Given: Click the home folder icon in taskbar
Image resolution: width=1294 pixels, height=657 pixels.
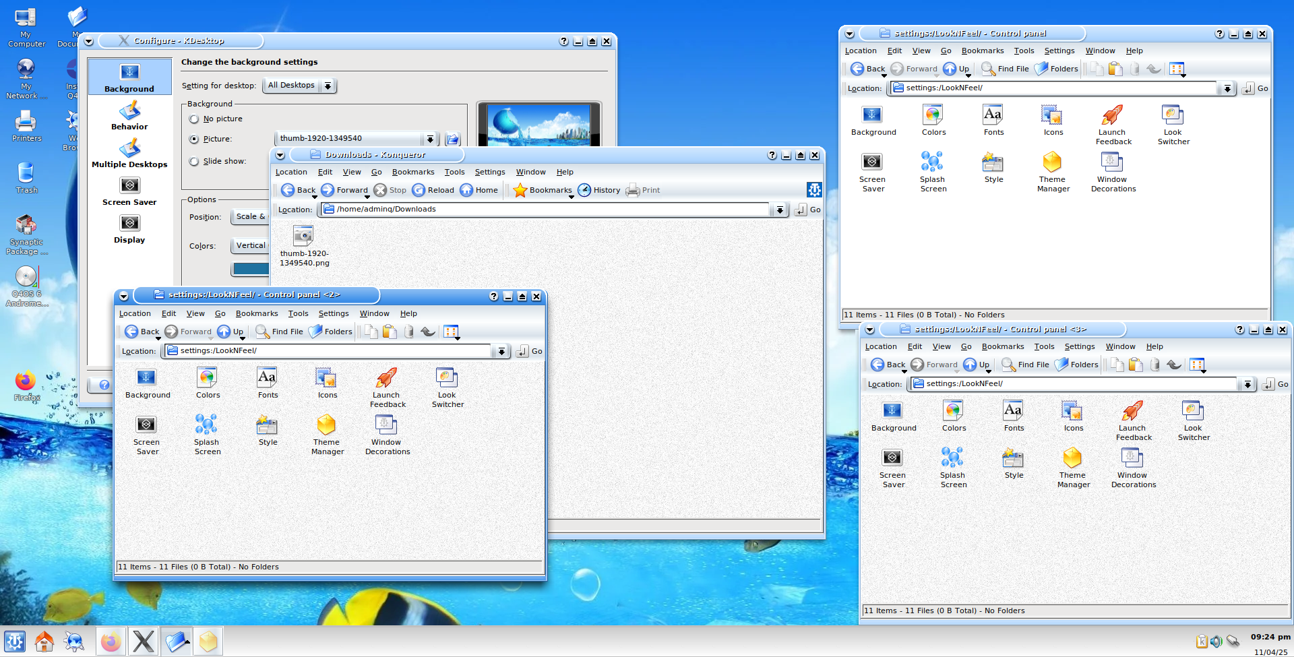Looking at the screenshot, I should point(44,642).
